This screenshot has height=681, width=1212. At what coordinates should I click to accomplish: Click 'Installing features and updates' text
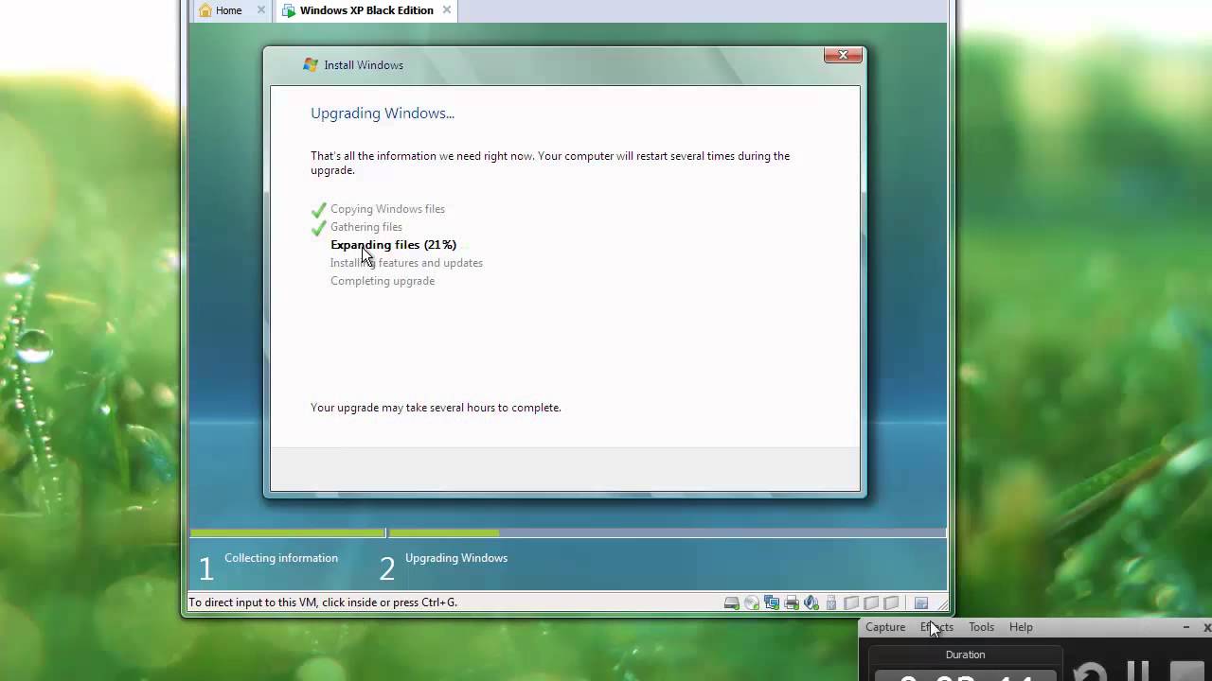pyautogui.click(x=406, y=263)
